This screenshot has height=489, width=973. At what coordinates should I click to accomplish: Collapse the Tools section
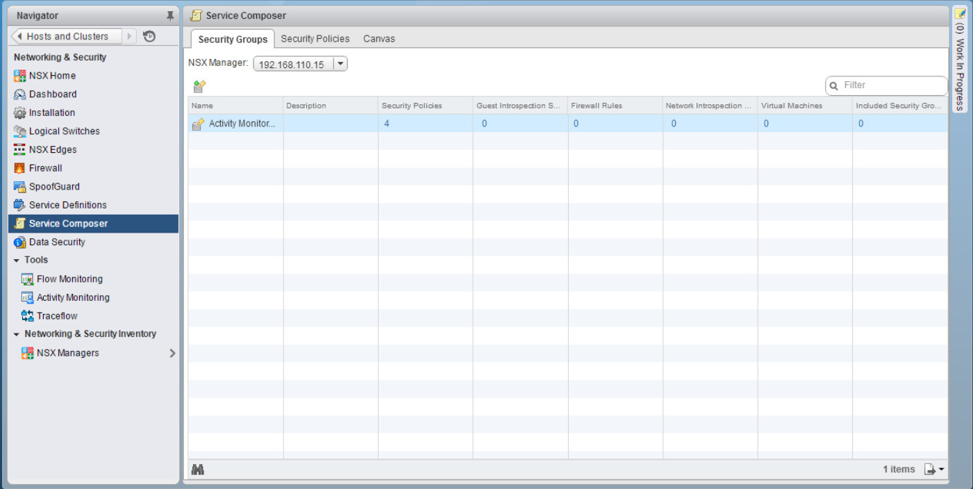(x=17, y=260)
